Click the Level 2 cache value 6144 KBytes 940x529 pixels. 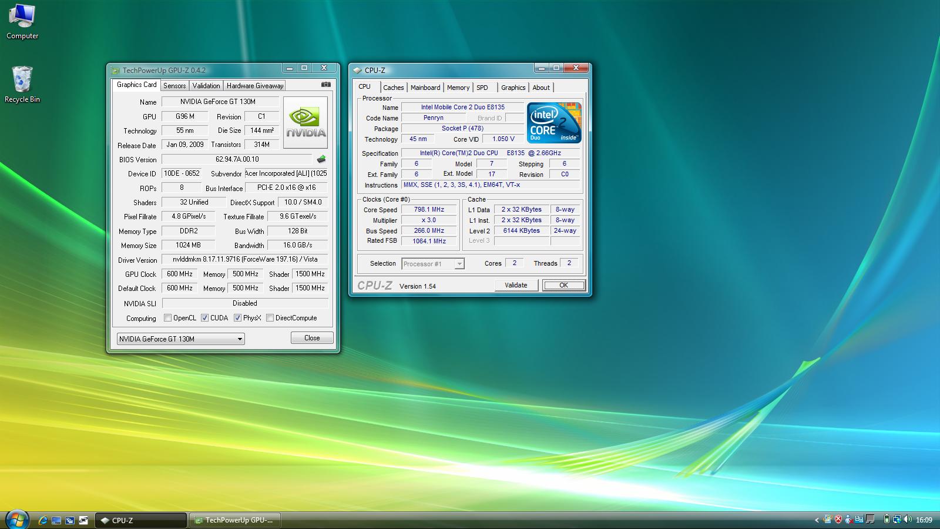pyautogui.click(x=522, y=230)
